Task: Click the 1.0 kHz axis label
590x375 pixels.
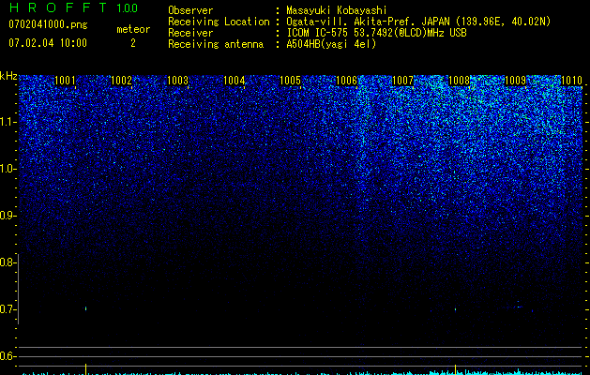Action: [x=8, y=169]
